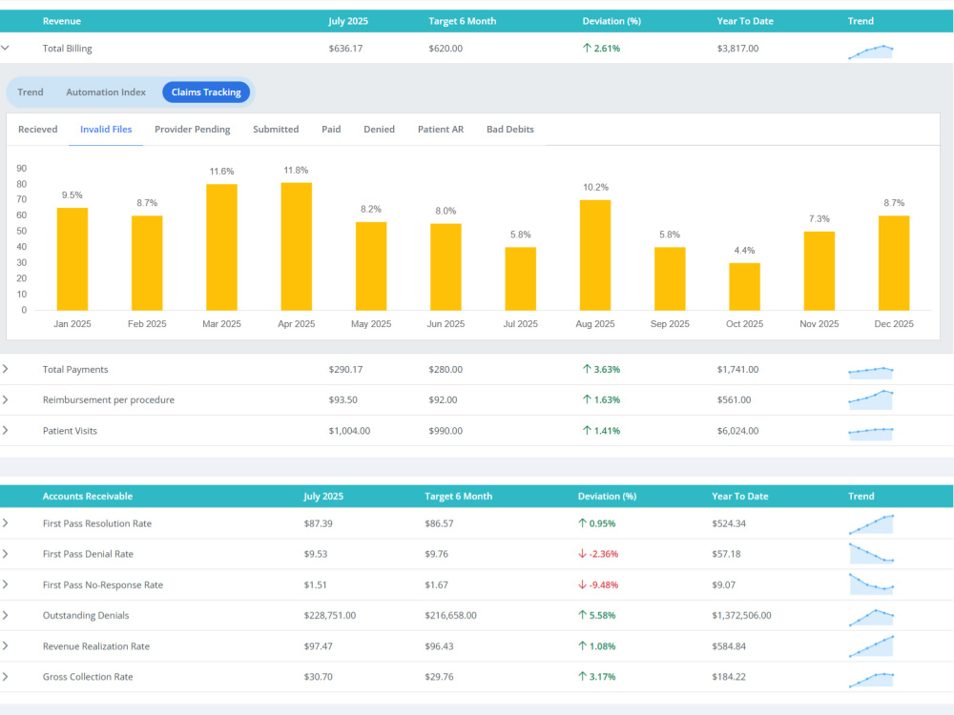Click the Revenue Realization Rate label
954x715 pixels.
[96, 646]
